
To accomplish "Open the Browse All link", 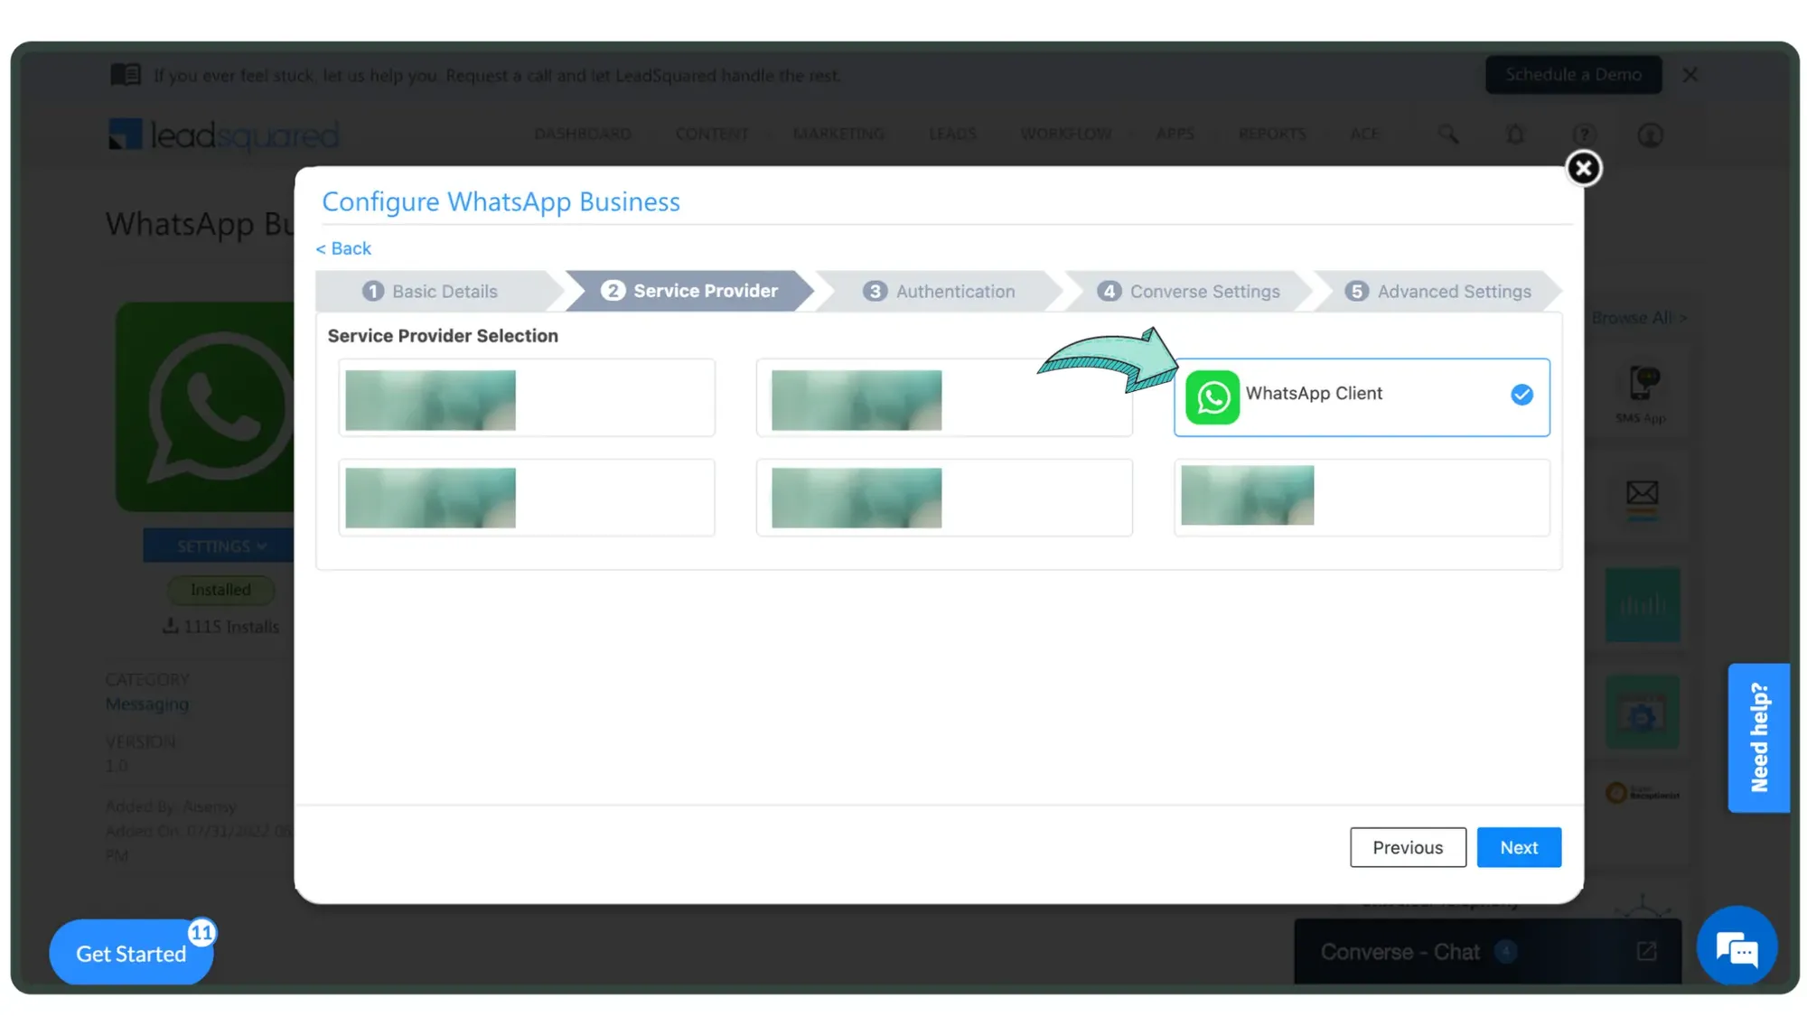I will pyautogui.click(x=1638, y=318).
